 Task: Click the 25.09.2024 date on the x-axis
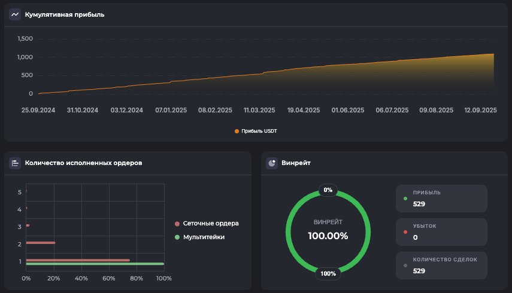point(38,110)
